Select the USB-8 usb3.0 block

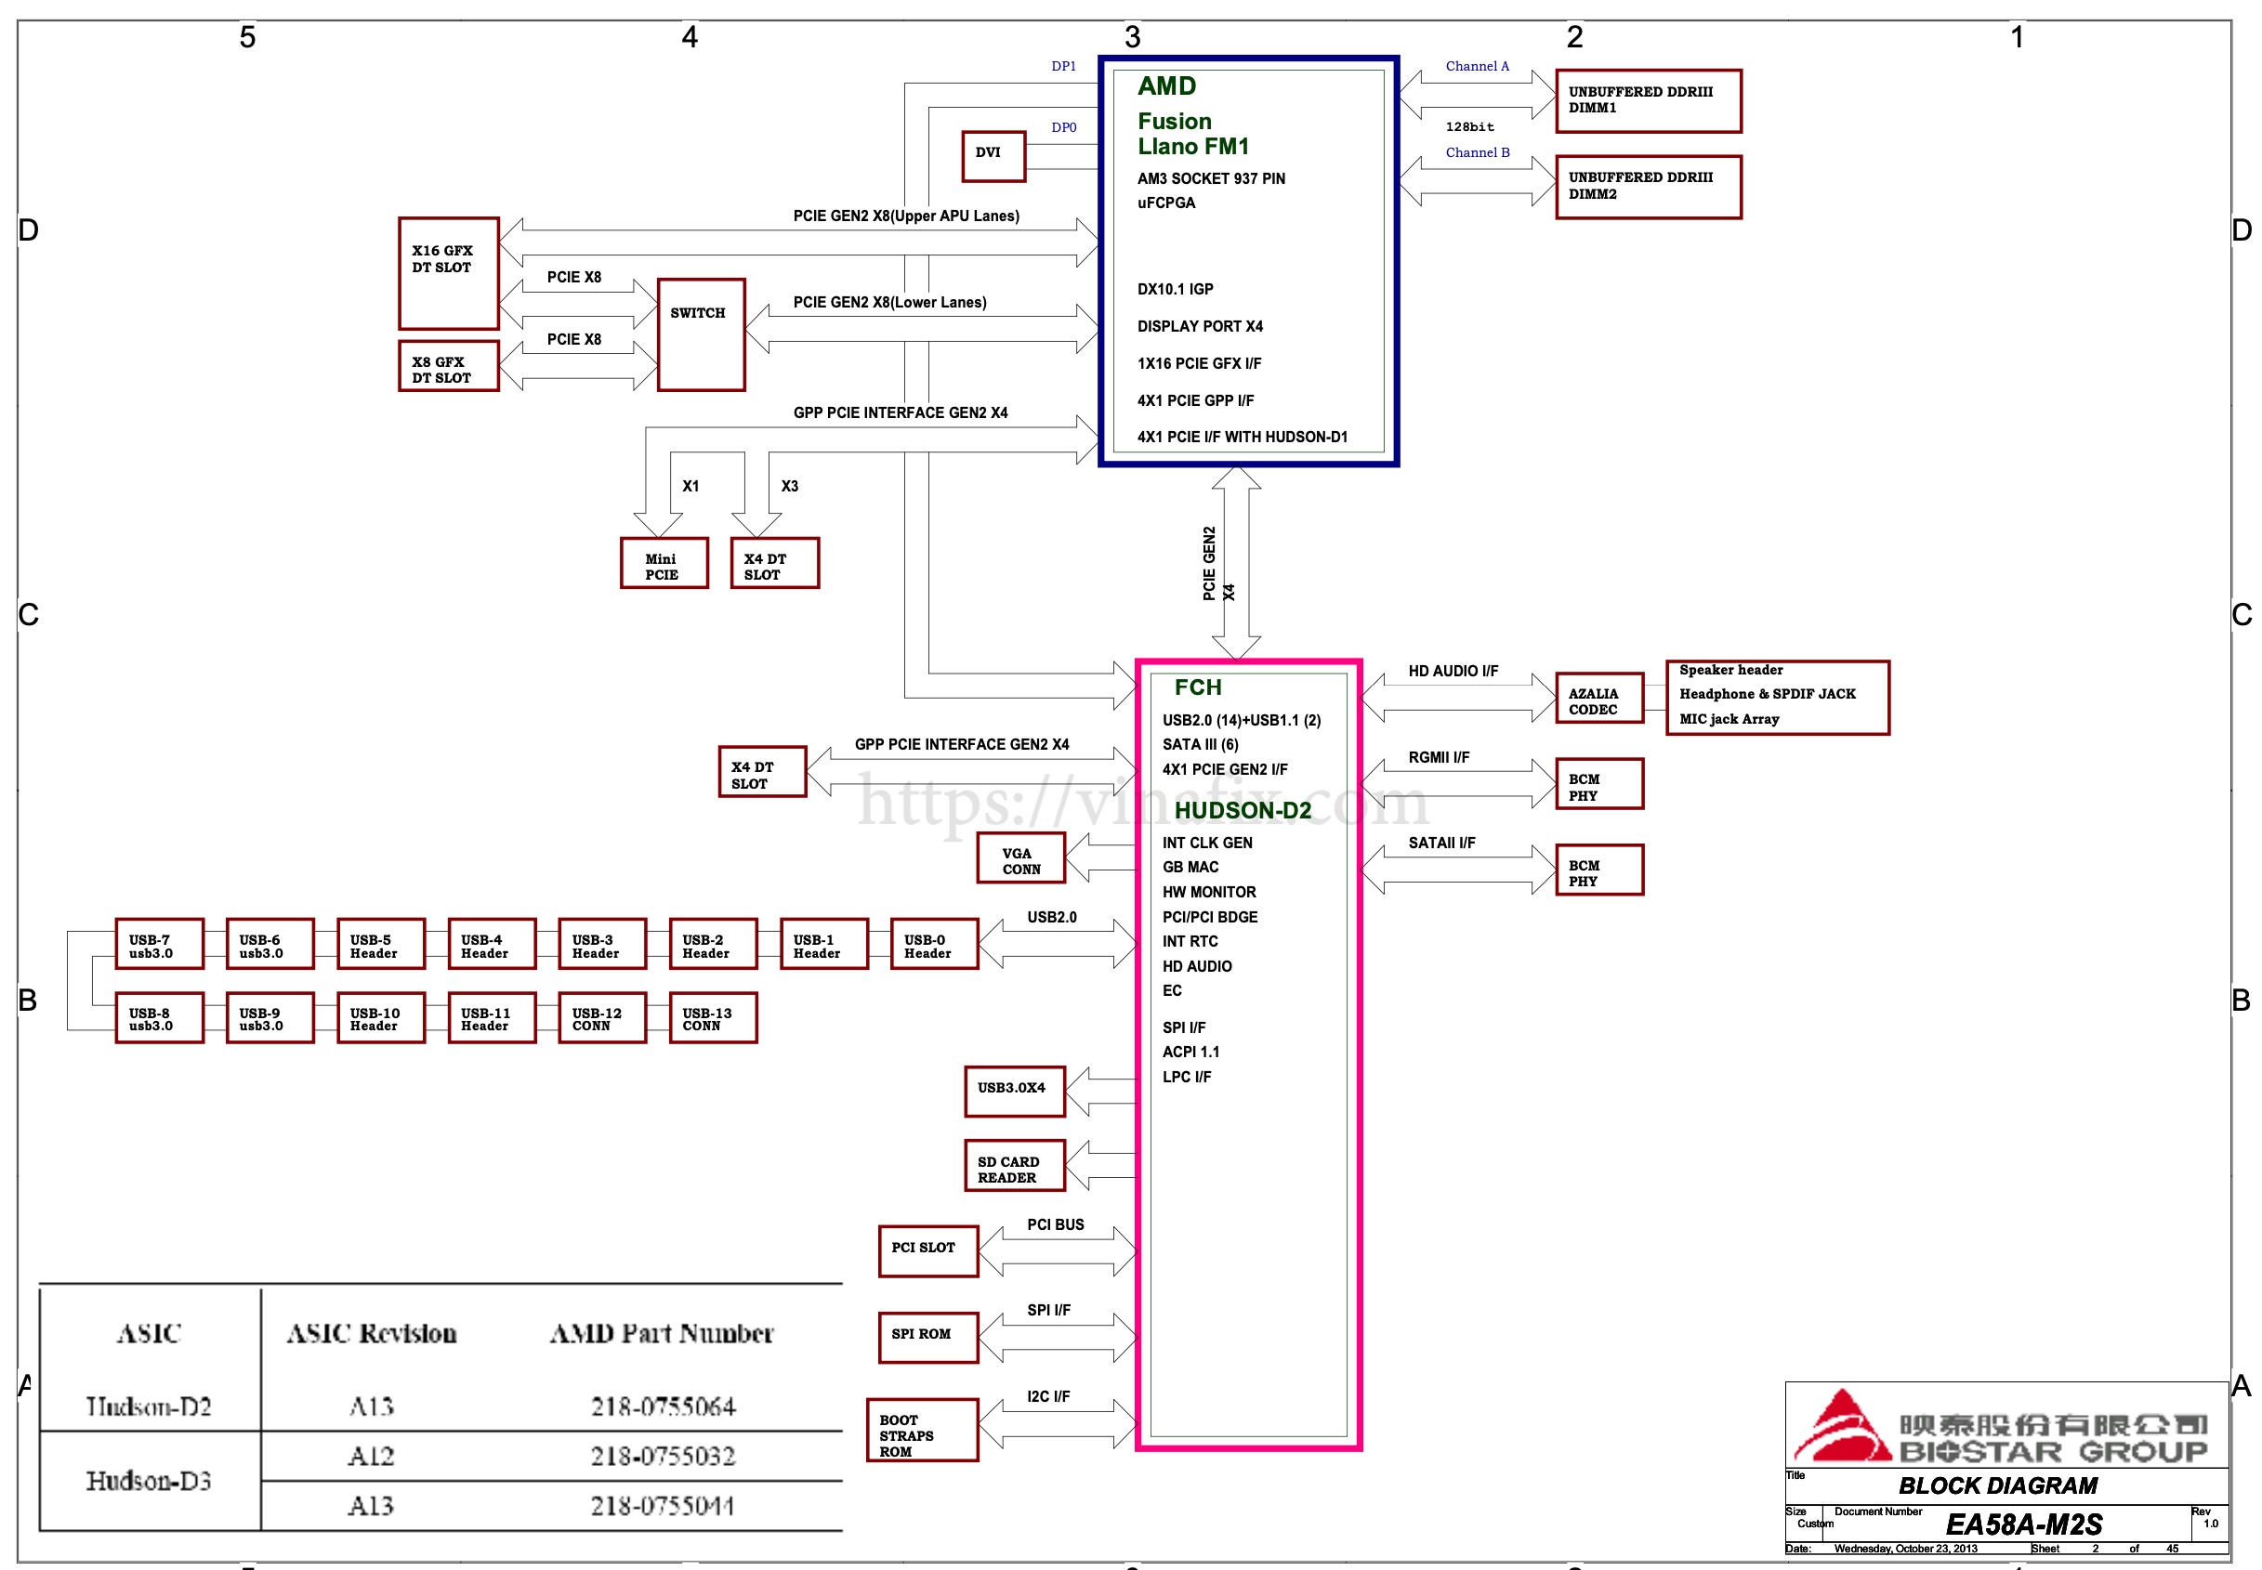[160, 1017]
